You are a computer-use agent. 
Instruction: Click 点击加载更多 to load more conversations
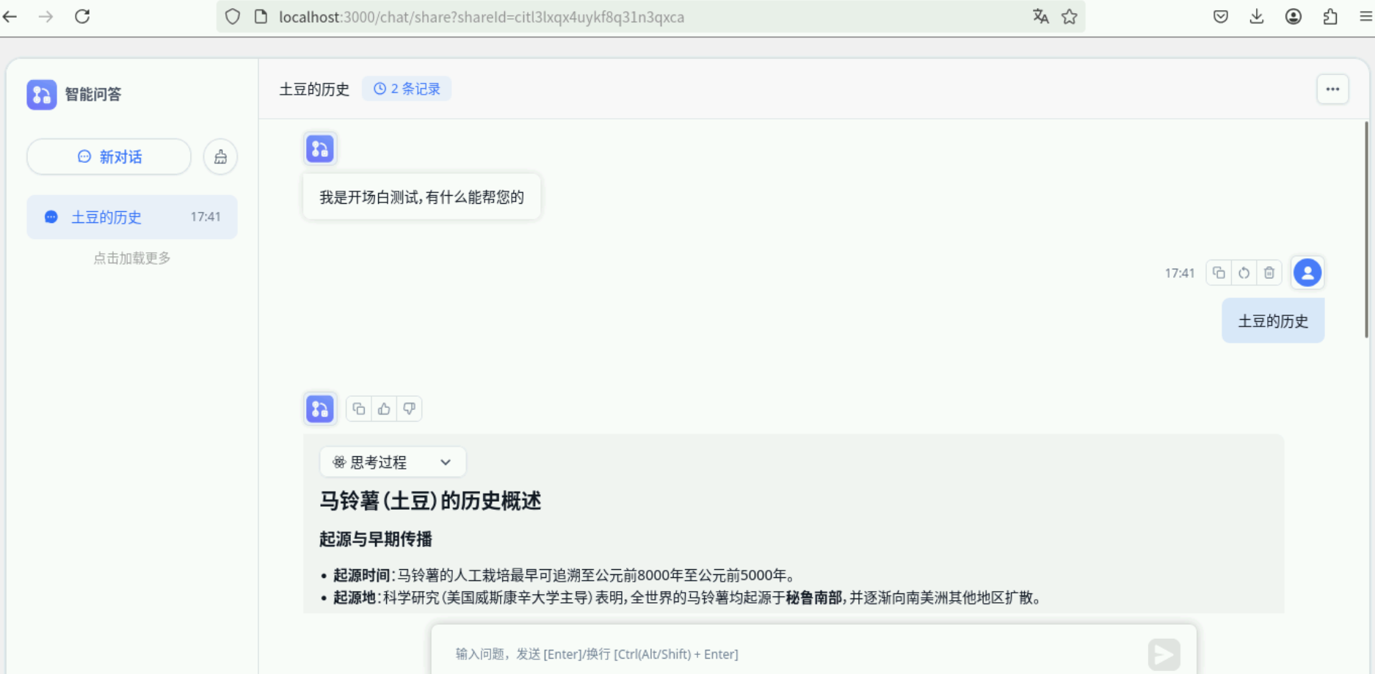(131, 257)
